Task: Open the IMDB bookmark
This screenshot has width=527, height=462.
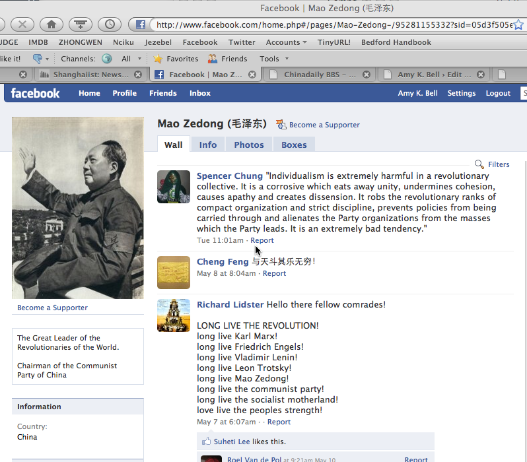Action: pyautogui.click(x=38, y=42)
